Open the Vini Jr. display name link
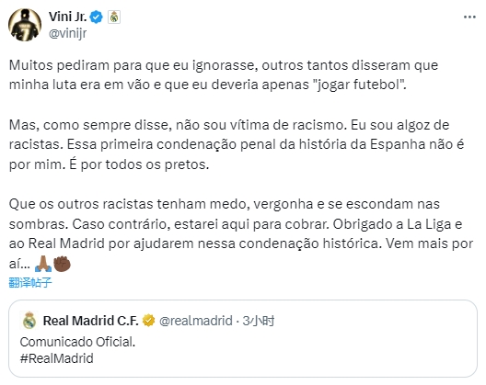This screenshot has height=385, width=486. coord(67,17)
